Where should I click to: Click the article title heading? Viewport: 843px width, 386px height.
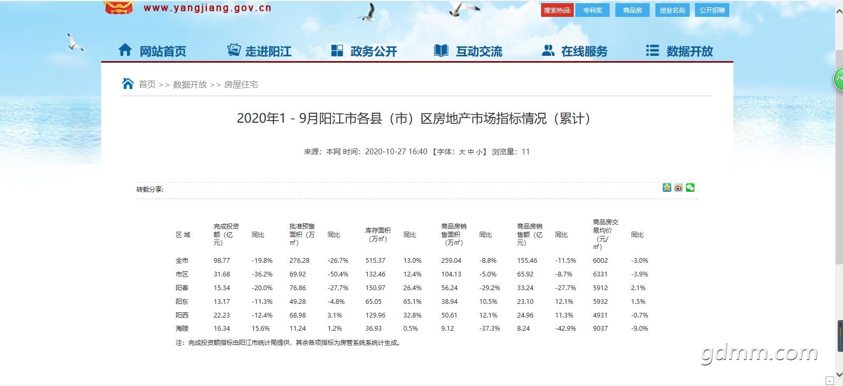pyautogui.click(x=413, y=118)
